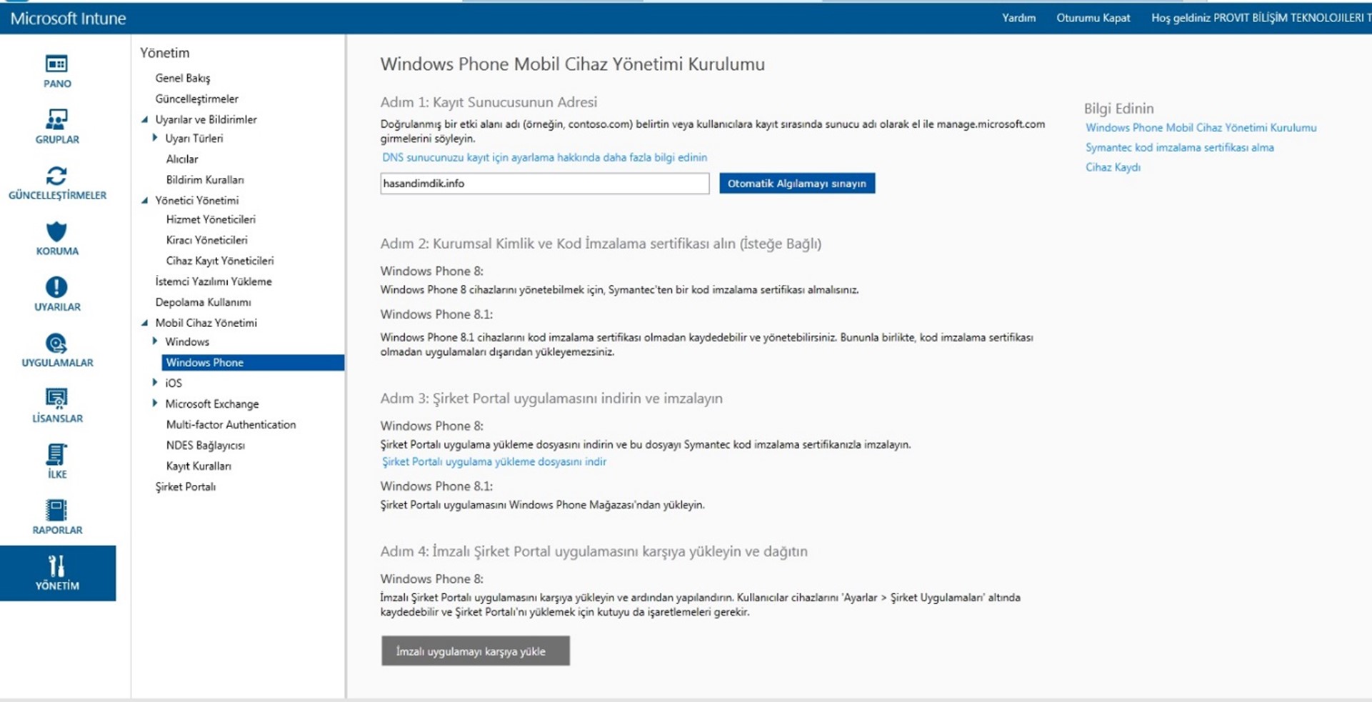The height and width of the screenshot is (702, 1372).
Task: Expand the Windows tree node
Action: [x=155, y=341]
